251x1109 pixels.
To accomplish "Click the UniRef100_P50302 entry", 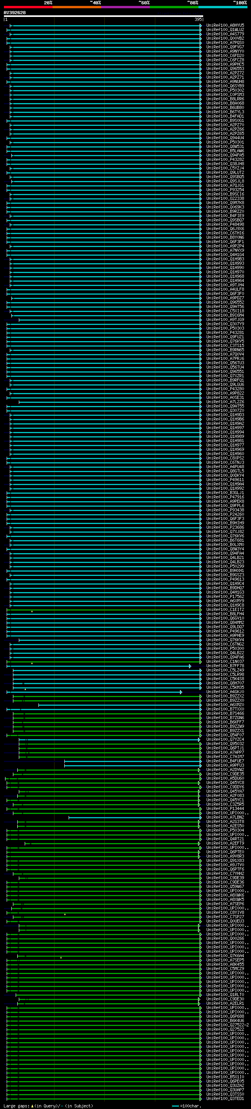I will 225,90.
